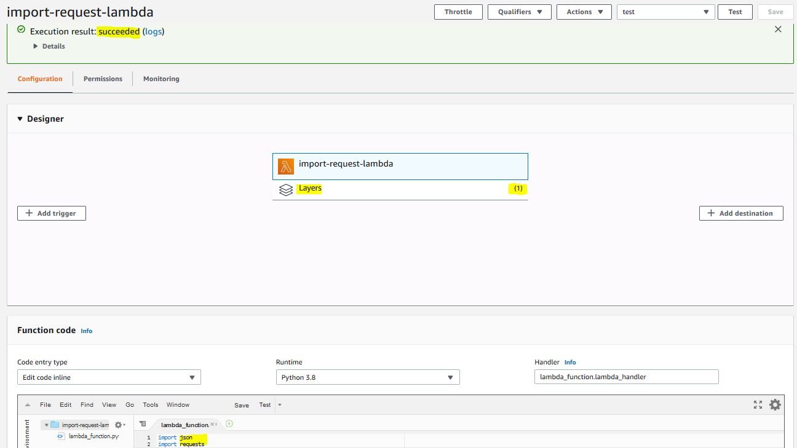The width and height of the screenshot is (797, 448).
Task: Open the Tools menu in code editor
Action: pos(151,405)
